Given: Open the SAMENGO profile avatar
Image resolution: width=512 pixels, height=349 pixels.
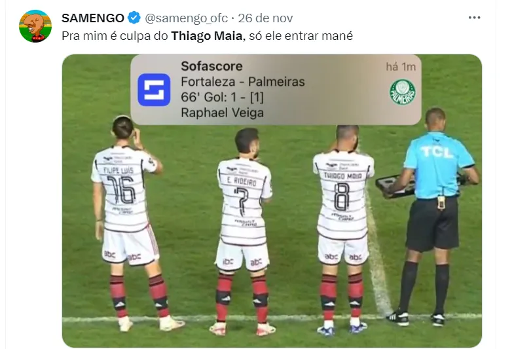Looking at the screenshot, I should (x=35, y=26).
